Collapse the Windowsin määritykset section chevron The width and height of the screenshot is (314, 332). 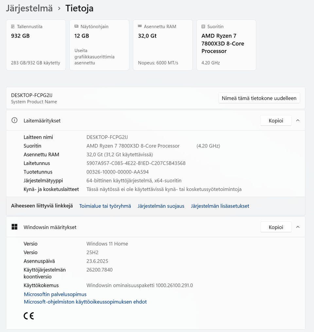coord(298,227)
